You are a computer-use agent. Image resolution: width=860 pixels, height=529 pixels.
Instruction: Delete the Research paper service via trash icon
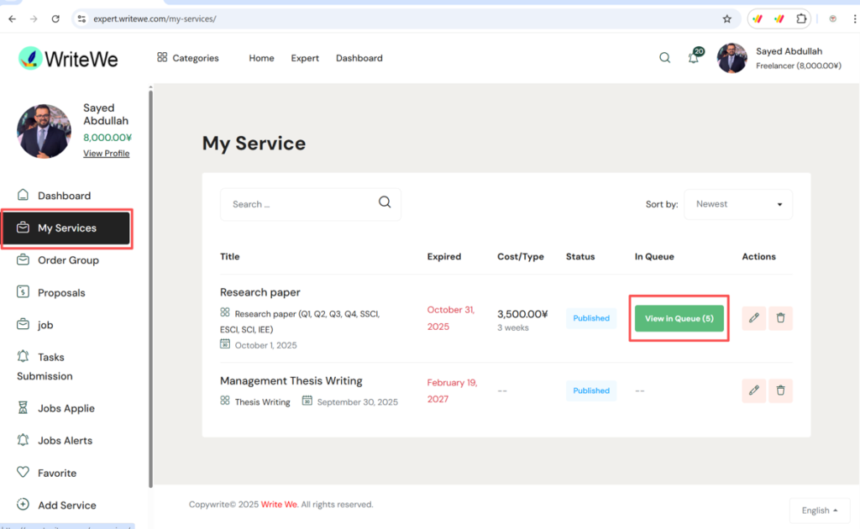780,318
